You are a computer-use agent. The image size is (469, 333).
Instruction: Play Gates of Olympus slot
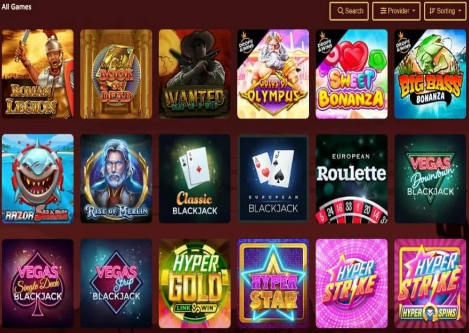click(x=273, y=74)
